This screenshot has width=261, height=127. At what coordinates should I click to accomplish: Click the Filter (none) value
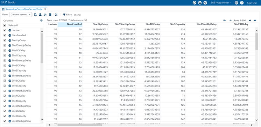pos(78,15)
